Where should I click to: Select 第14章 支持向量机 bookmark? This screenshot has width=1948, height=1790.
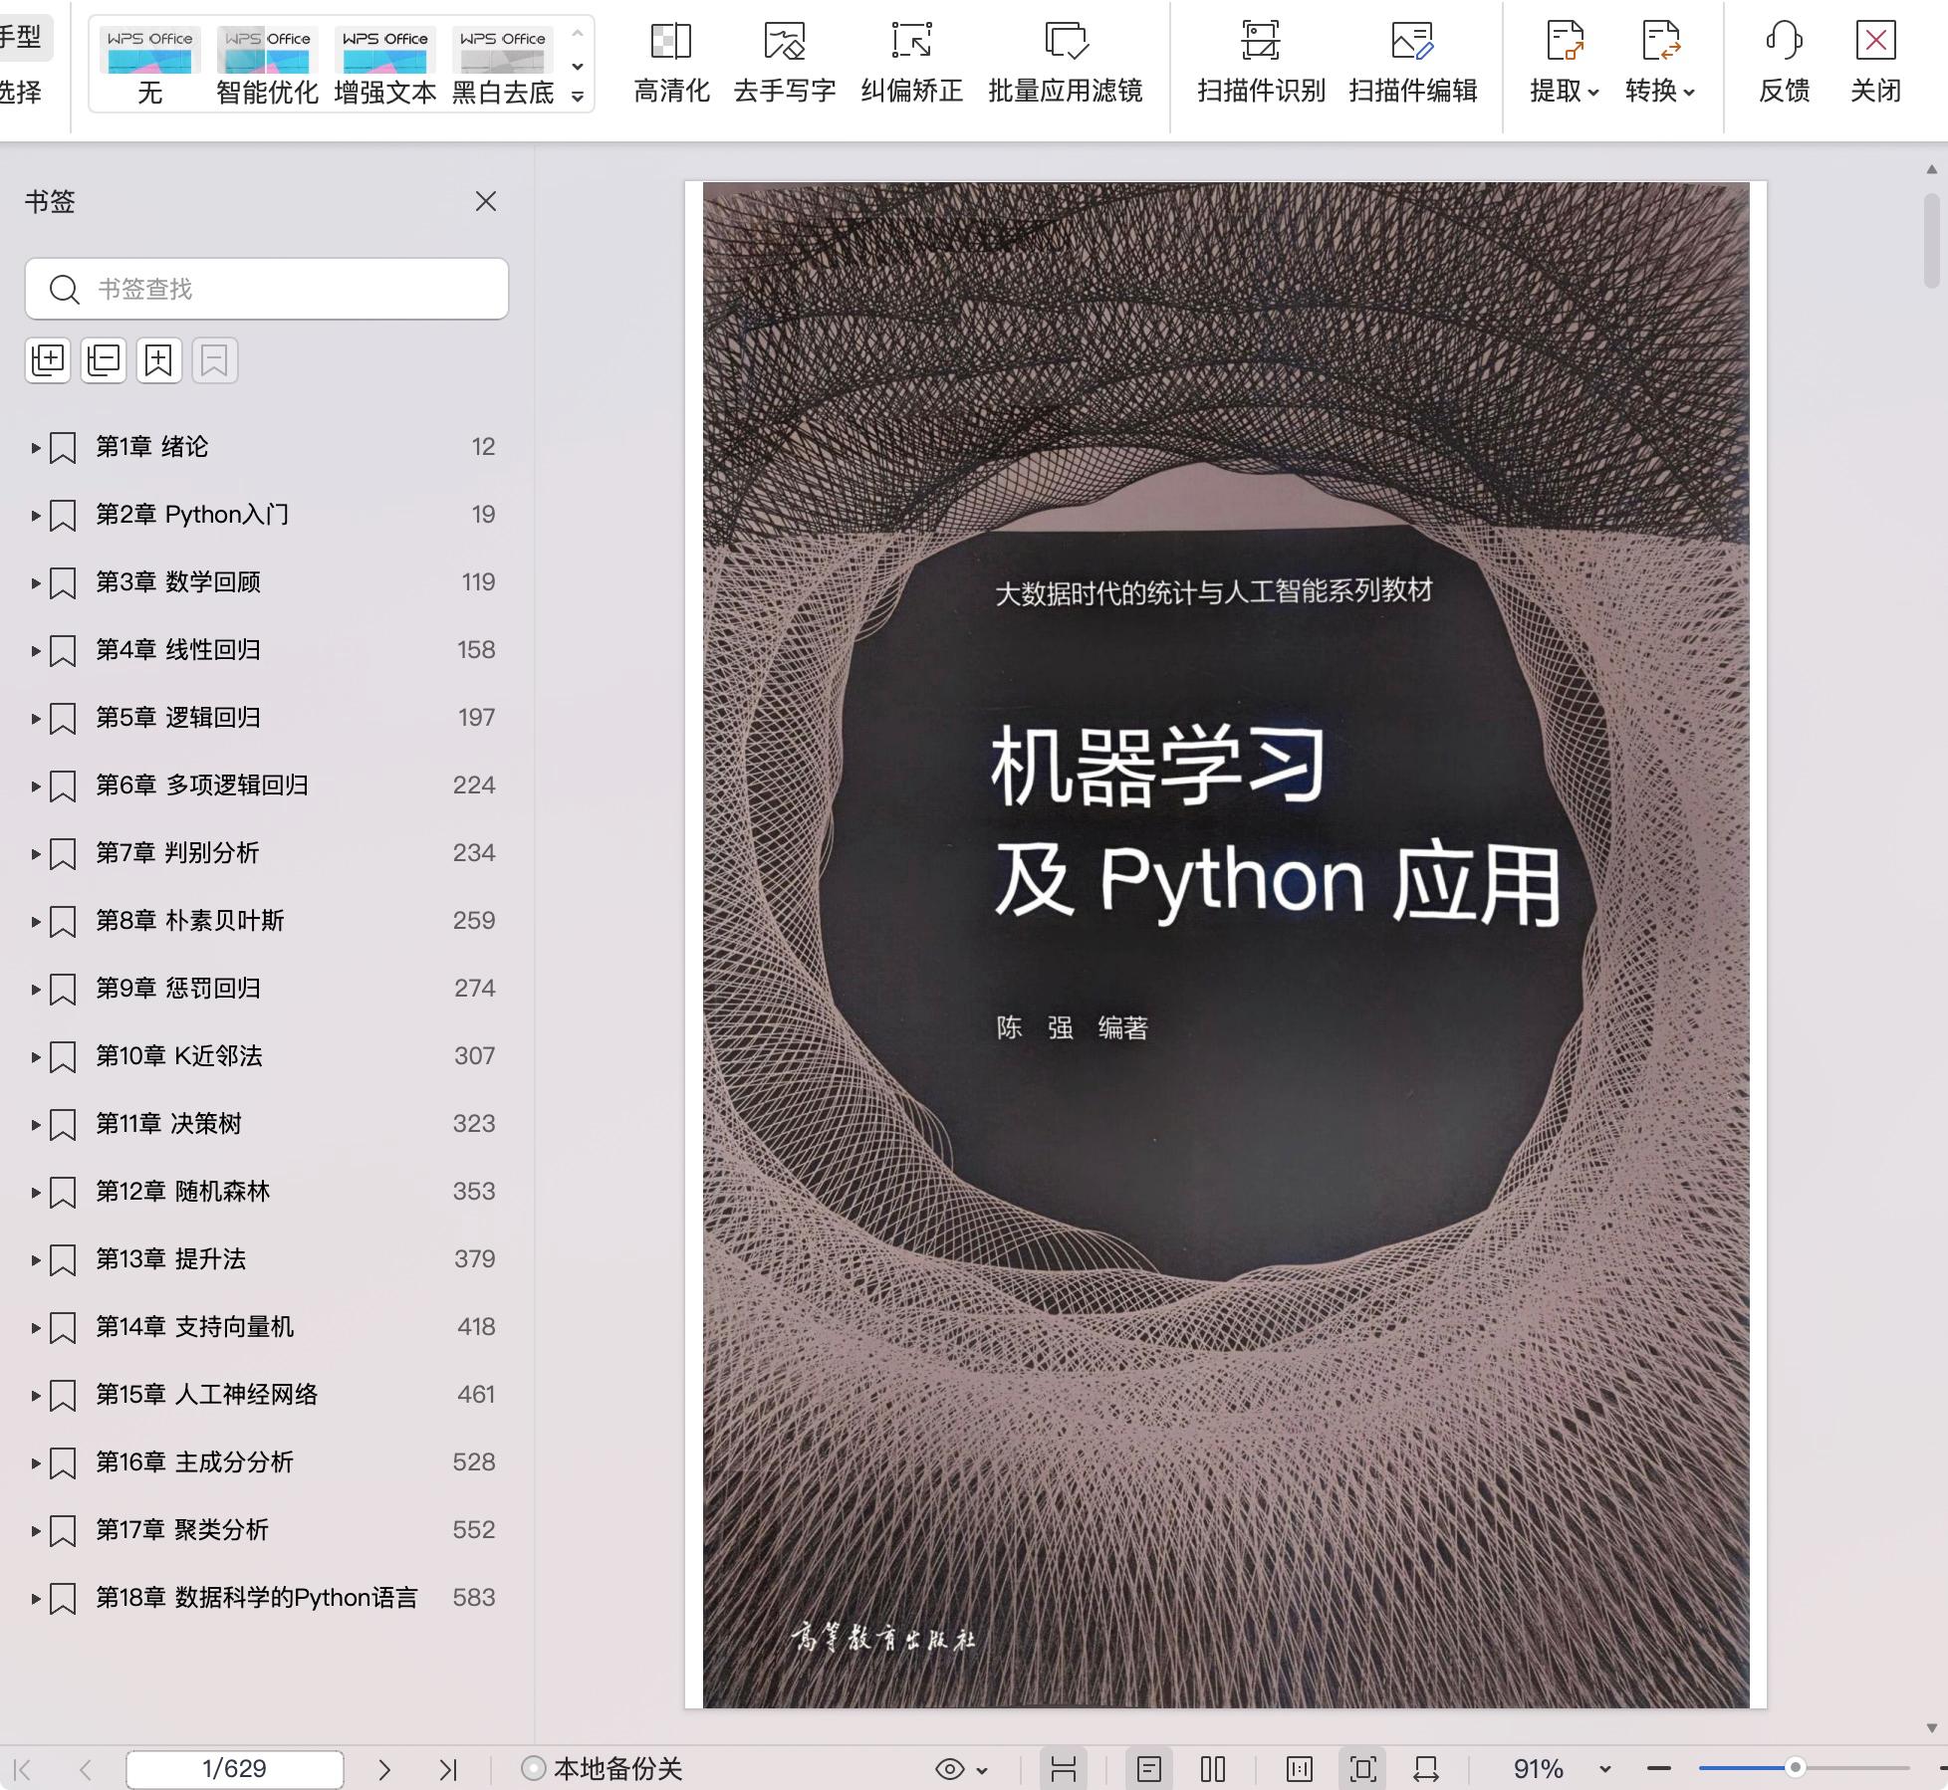coord(195,1327)
